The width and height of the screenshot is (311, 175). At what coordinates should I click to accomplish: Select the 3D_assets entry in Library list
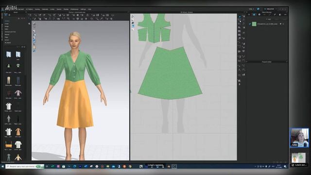8,43
